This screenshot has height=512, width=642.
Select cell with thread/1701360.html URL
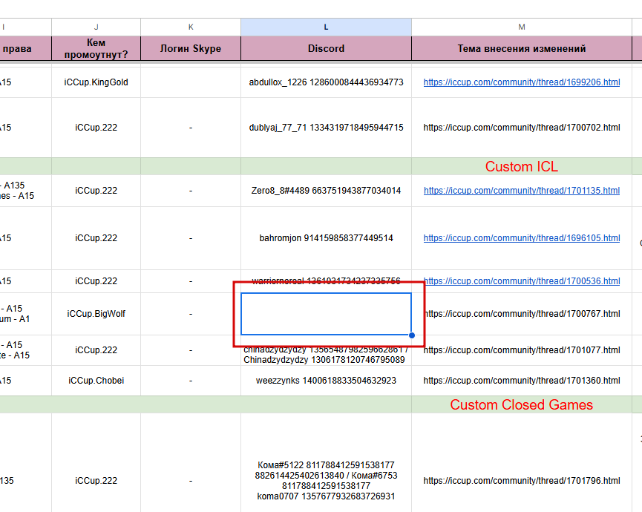tap(522, 381)
